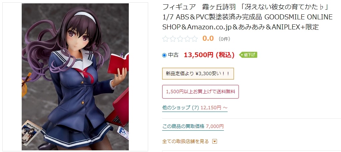The height and width of the screenshot is (152, 341).
Task: Expand 全ての取扱店舗を見る dropdown arrow
Action: [215, 142]
